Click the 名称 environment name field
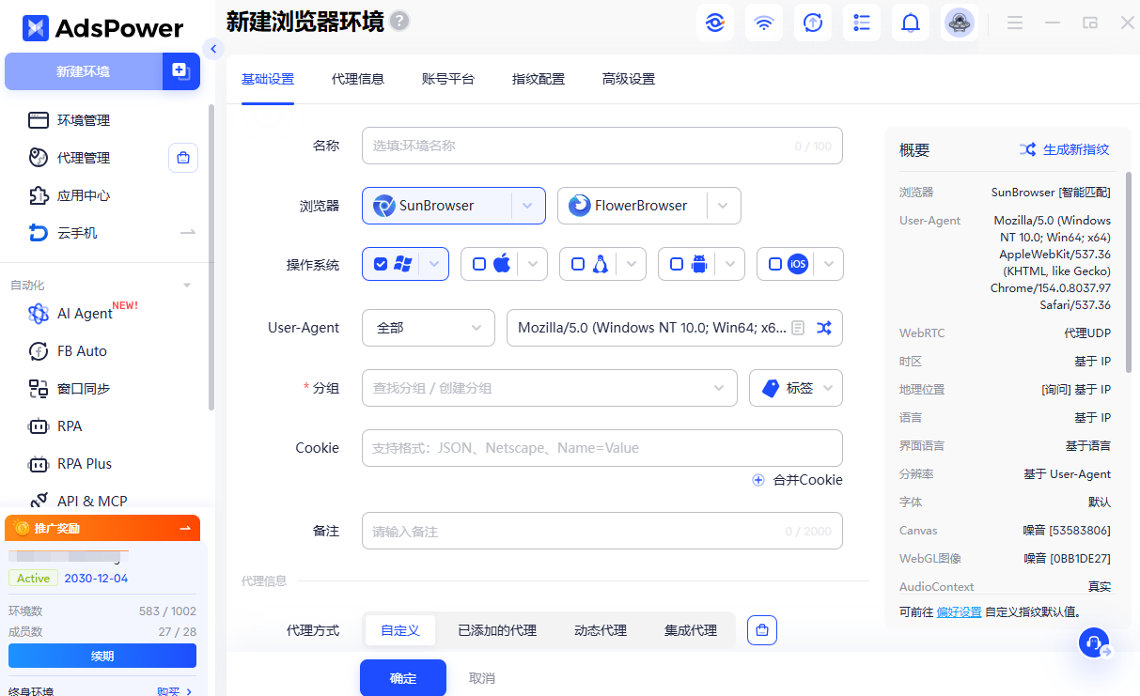The height and width of the screenshot is (696, 1140). (x=602, y=146)
